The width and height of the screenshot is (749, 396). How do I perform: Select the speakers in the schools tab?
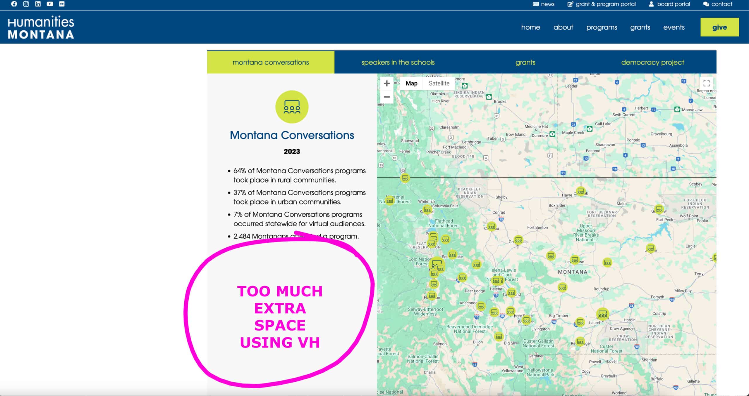398,62
